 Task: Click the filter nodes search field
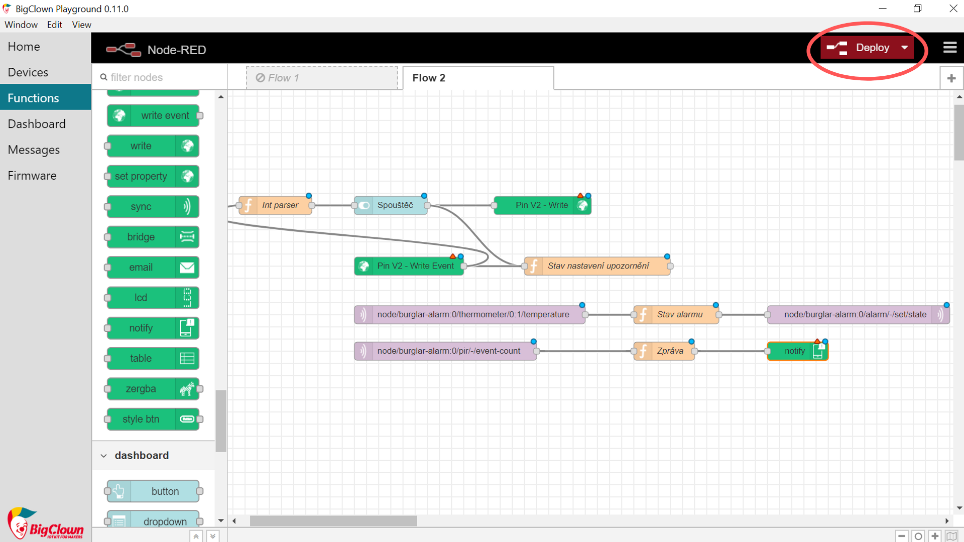click(x=161, y=77)
